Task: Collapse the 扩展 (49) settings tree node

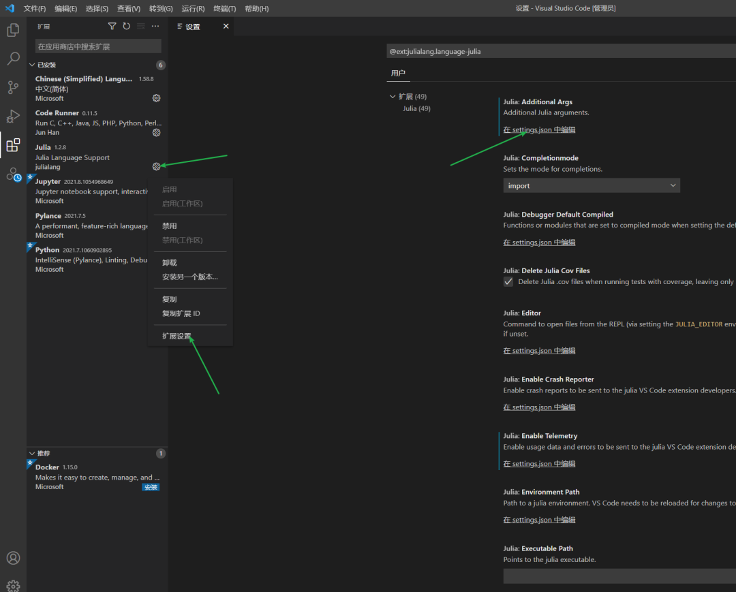Action: [x=393, y=96]
